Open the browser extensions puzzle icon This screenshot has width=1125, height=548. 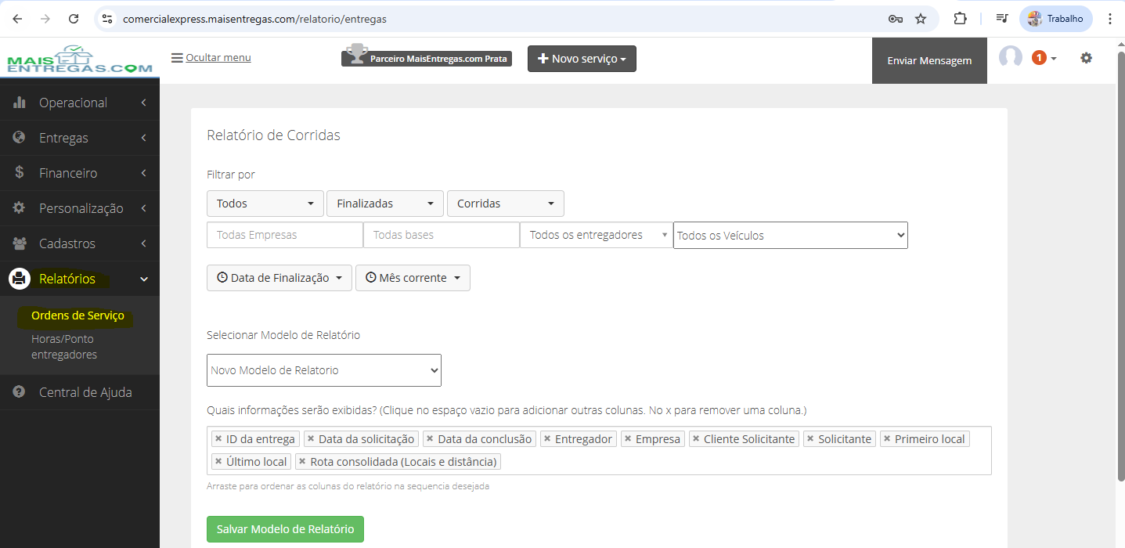tap(960, 19)
